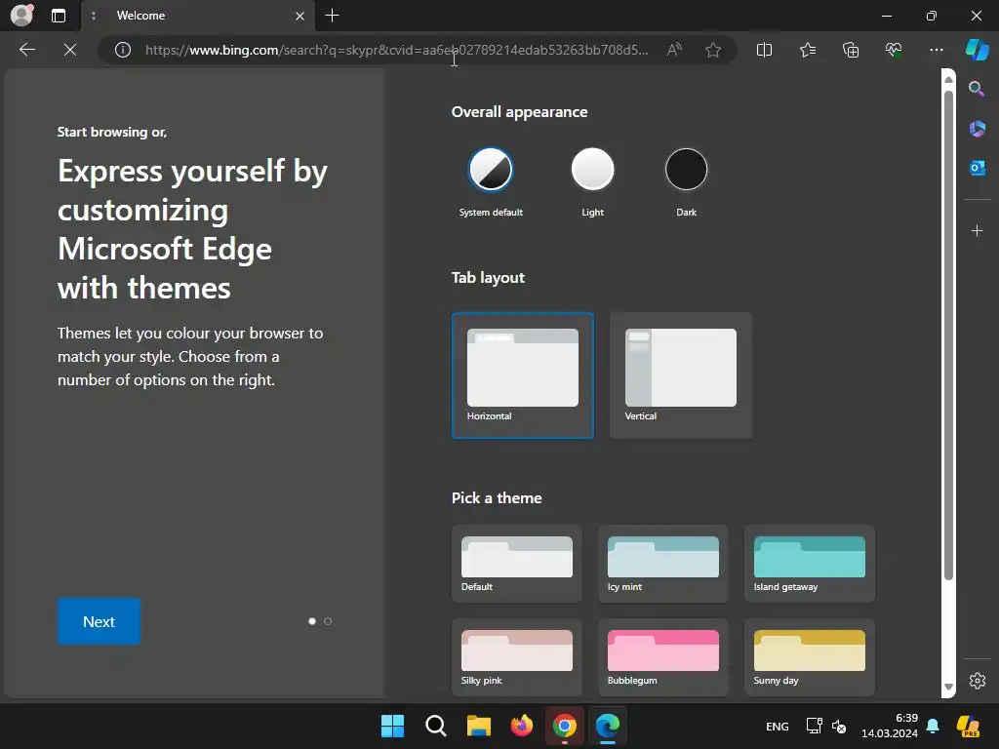Open File Explorer from taskbar

tap(478, 726)
